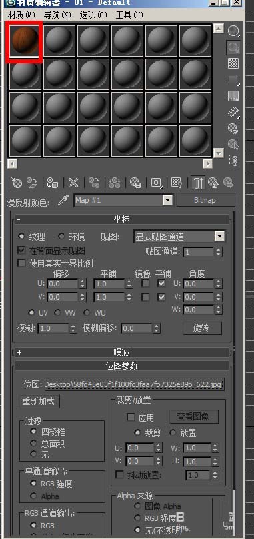Collapse the 坐标 rollout
254x539 pixels.
pyautogui.click(x=122, y=219)
